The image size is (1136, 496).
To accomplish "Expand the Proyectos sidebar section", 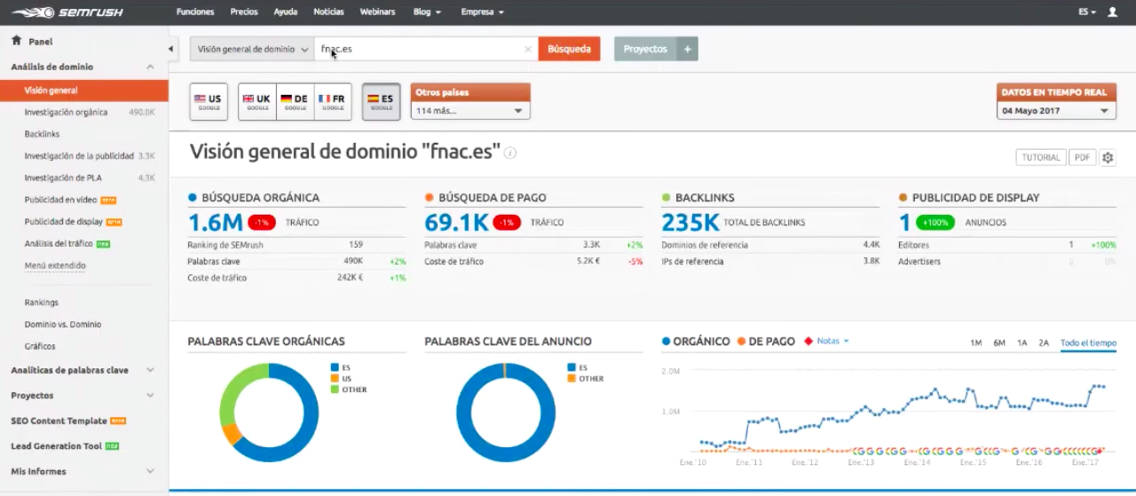I will point(150,396).
